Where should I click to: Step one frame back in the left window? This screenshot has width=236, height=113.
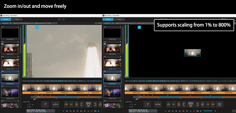pyautogui.click(x=71, y=111)
